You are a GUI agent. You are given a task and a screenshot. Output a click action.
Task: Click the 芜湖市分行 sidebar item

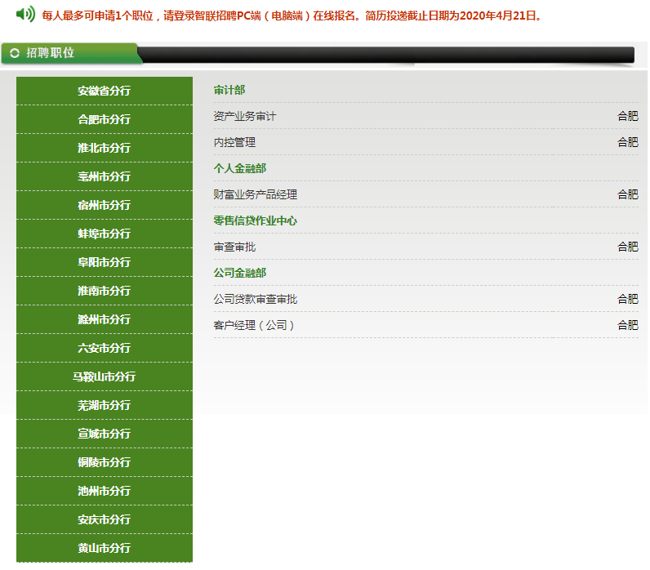104,405
